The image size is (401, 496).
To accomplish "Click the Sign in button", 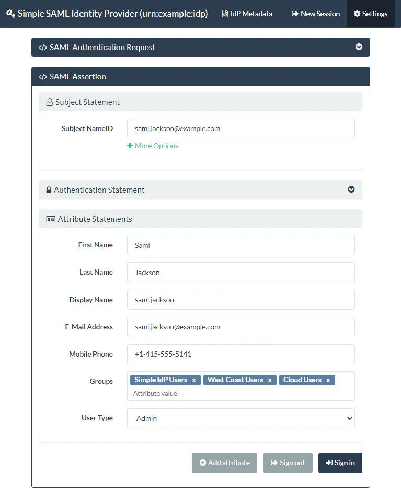I will tap(340, 463).
